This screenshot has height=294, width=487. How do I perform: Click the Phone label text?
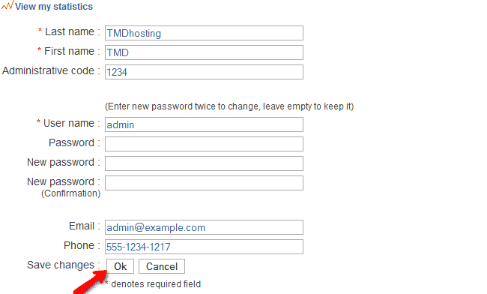point(79,245)
